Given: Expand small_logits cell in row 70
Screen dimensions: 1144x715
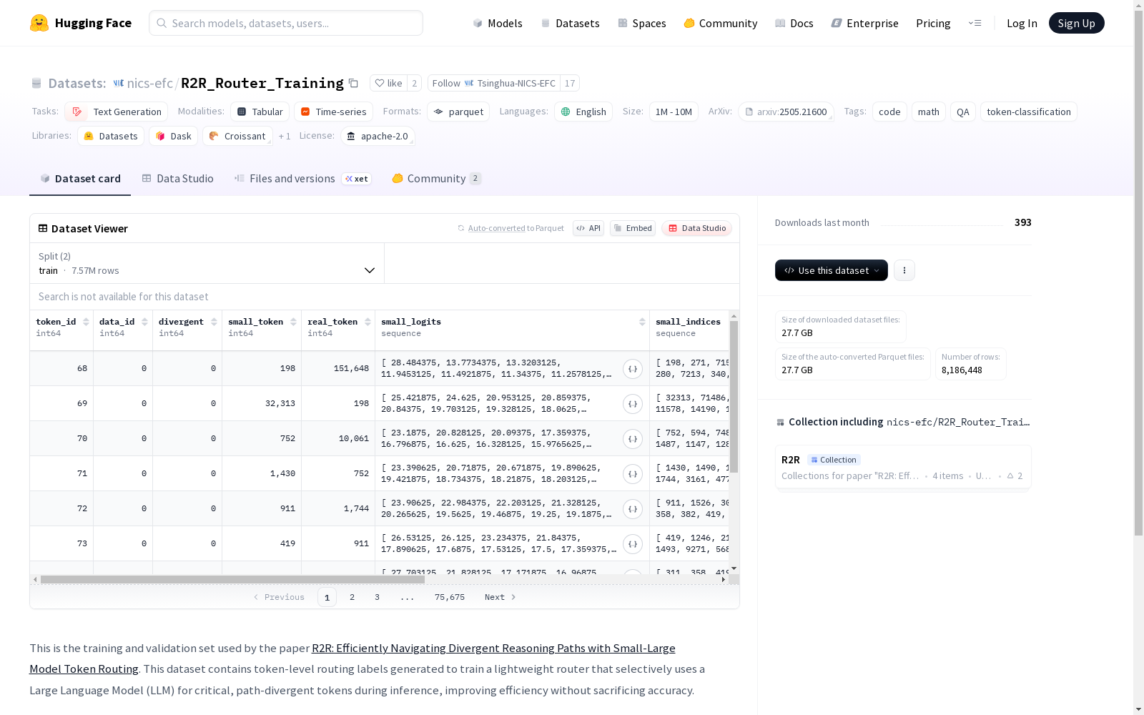Looking at the screenshot, I should (633, 439).
